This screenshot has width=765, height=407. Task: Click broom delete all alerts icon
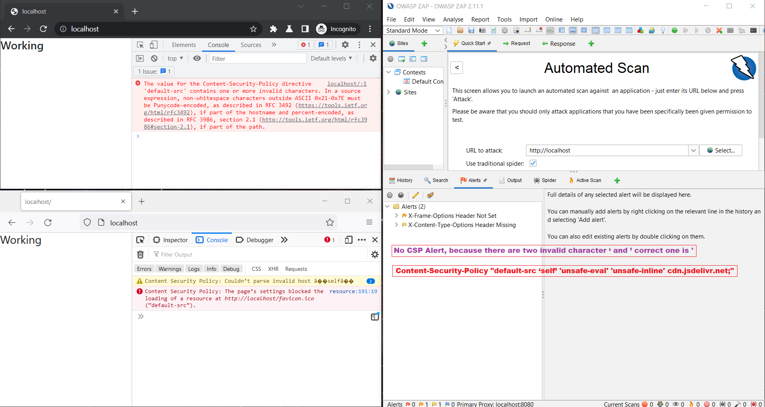(x=430, y=195)
